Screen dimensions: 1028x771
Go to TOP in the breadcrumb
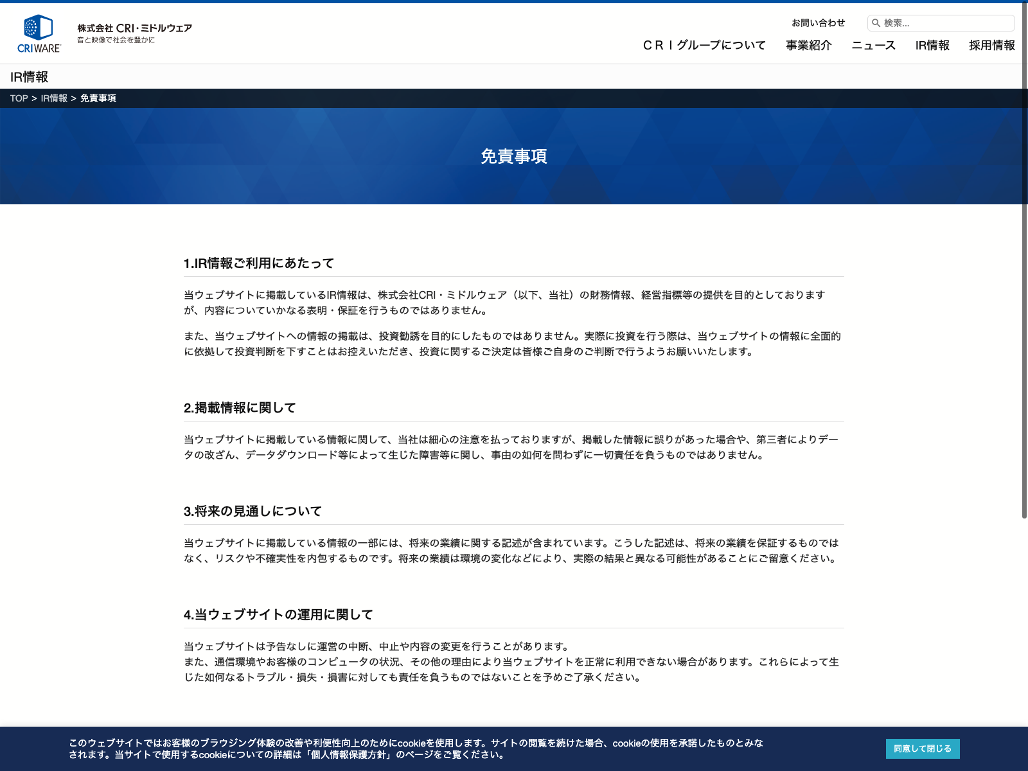coord(19,98)
